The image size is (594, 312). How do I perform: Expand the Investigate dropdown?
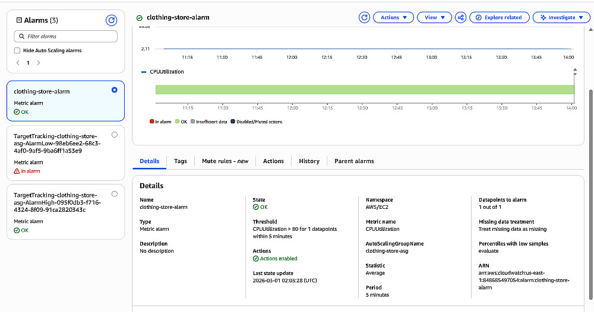[561, 17]
